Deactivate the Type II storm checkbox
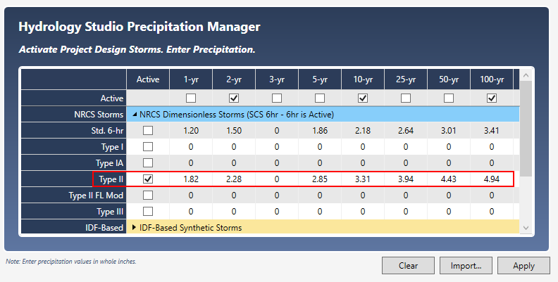Image resolution: width=558 pixels, height=282 pixels. coord(148,179)
